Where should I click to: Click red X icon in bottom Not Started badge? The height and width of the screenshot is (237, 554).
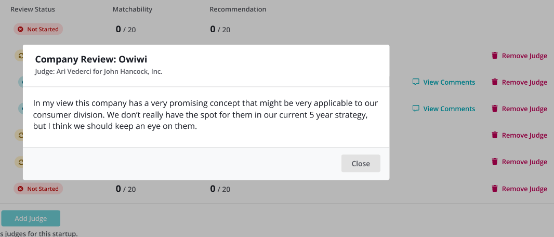20,189
